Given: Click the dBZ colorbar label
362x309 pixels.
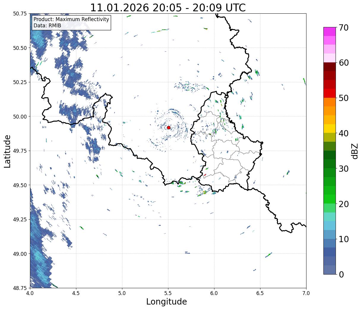Looking at the screenshot, I should [355, 151].
